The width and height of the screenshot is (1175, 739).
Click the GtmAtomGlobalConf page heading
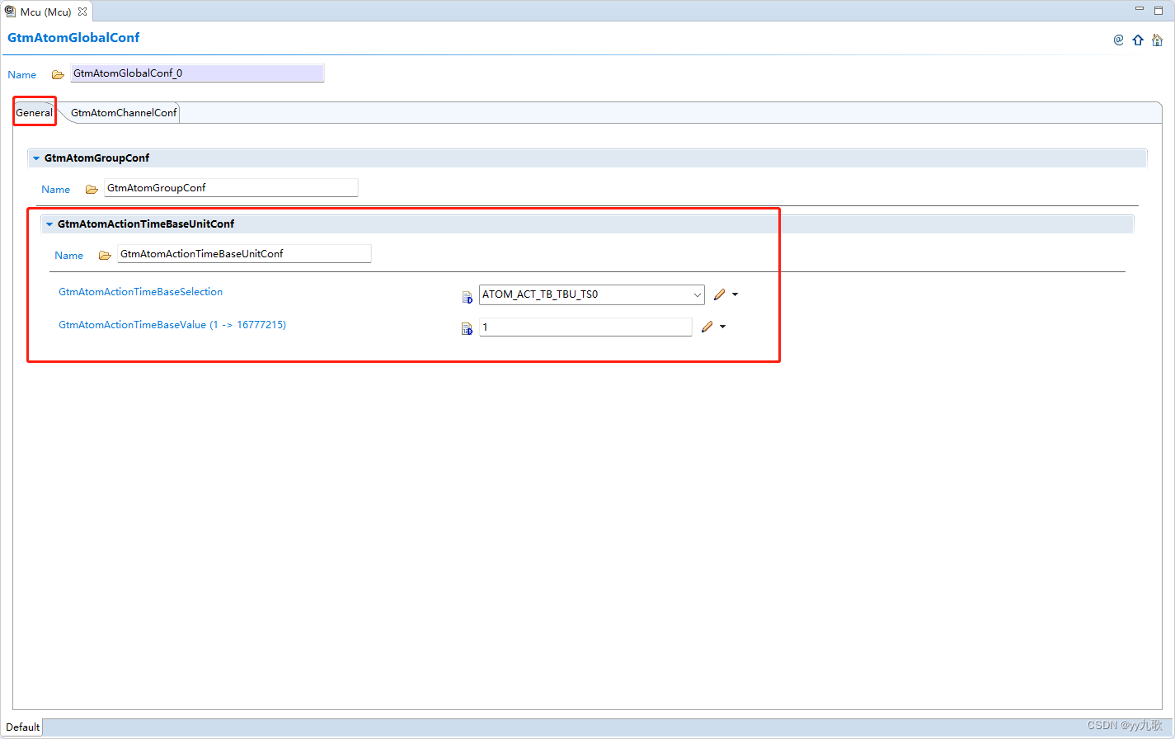tap(73, 38)
